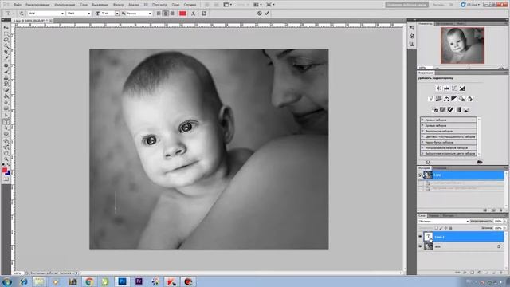Open the red text color swatch
Screen dimensions: 510x287
pos(182,14)
